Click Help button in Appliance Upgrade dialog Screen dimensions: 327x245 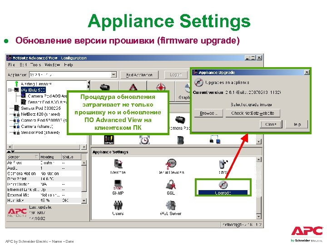coord(297,124)
